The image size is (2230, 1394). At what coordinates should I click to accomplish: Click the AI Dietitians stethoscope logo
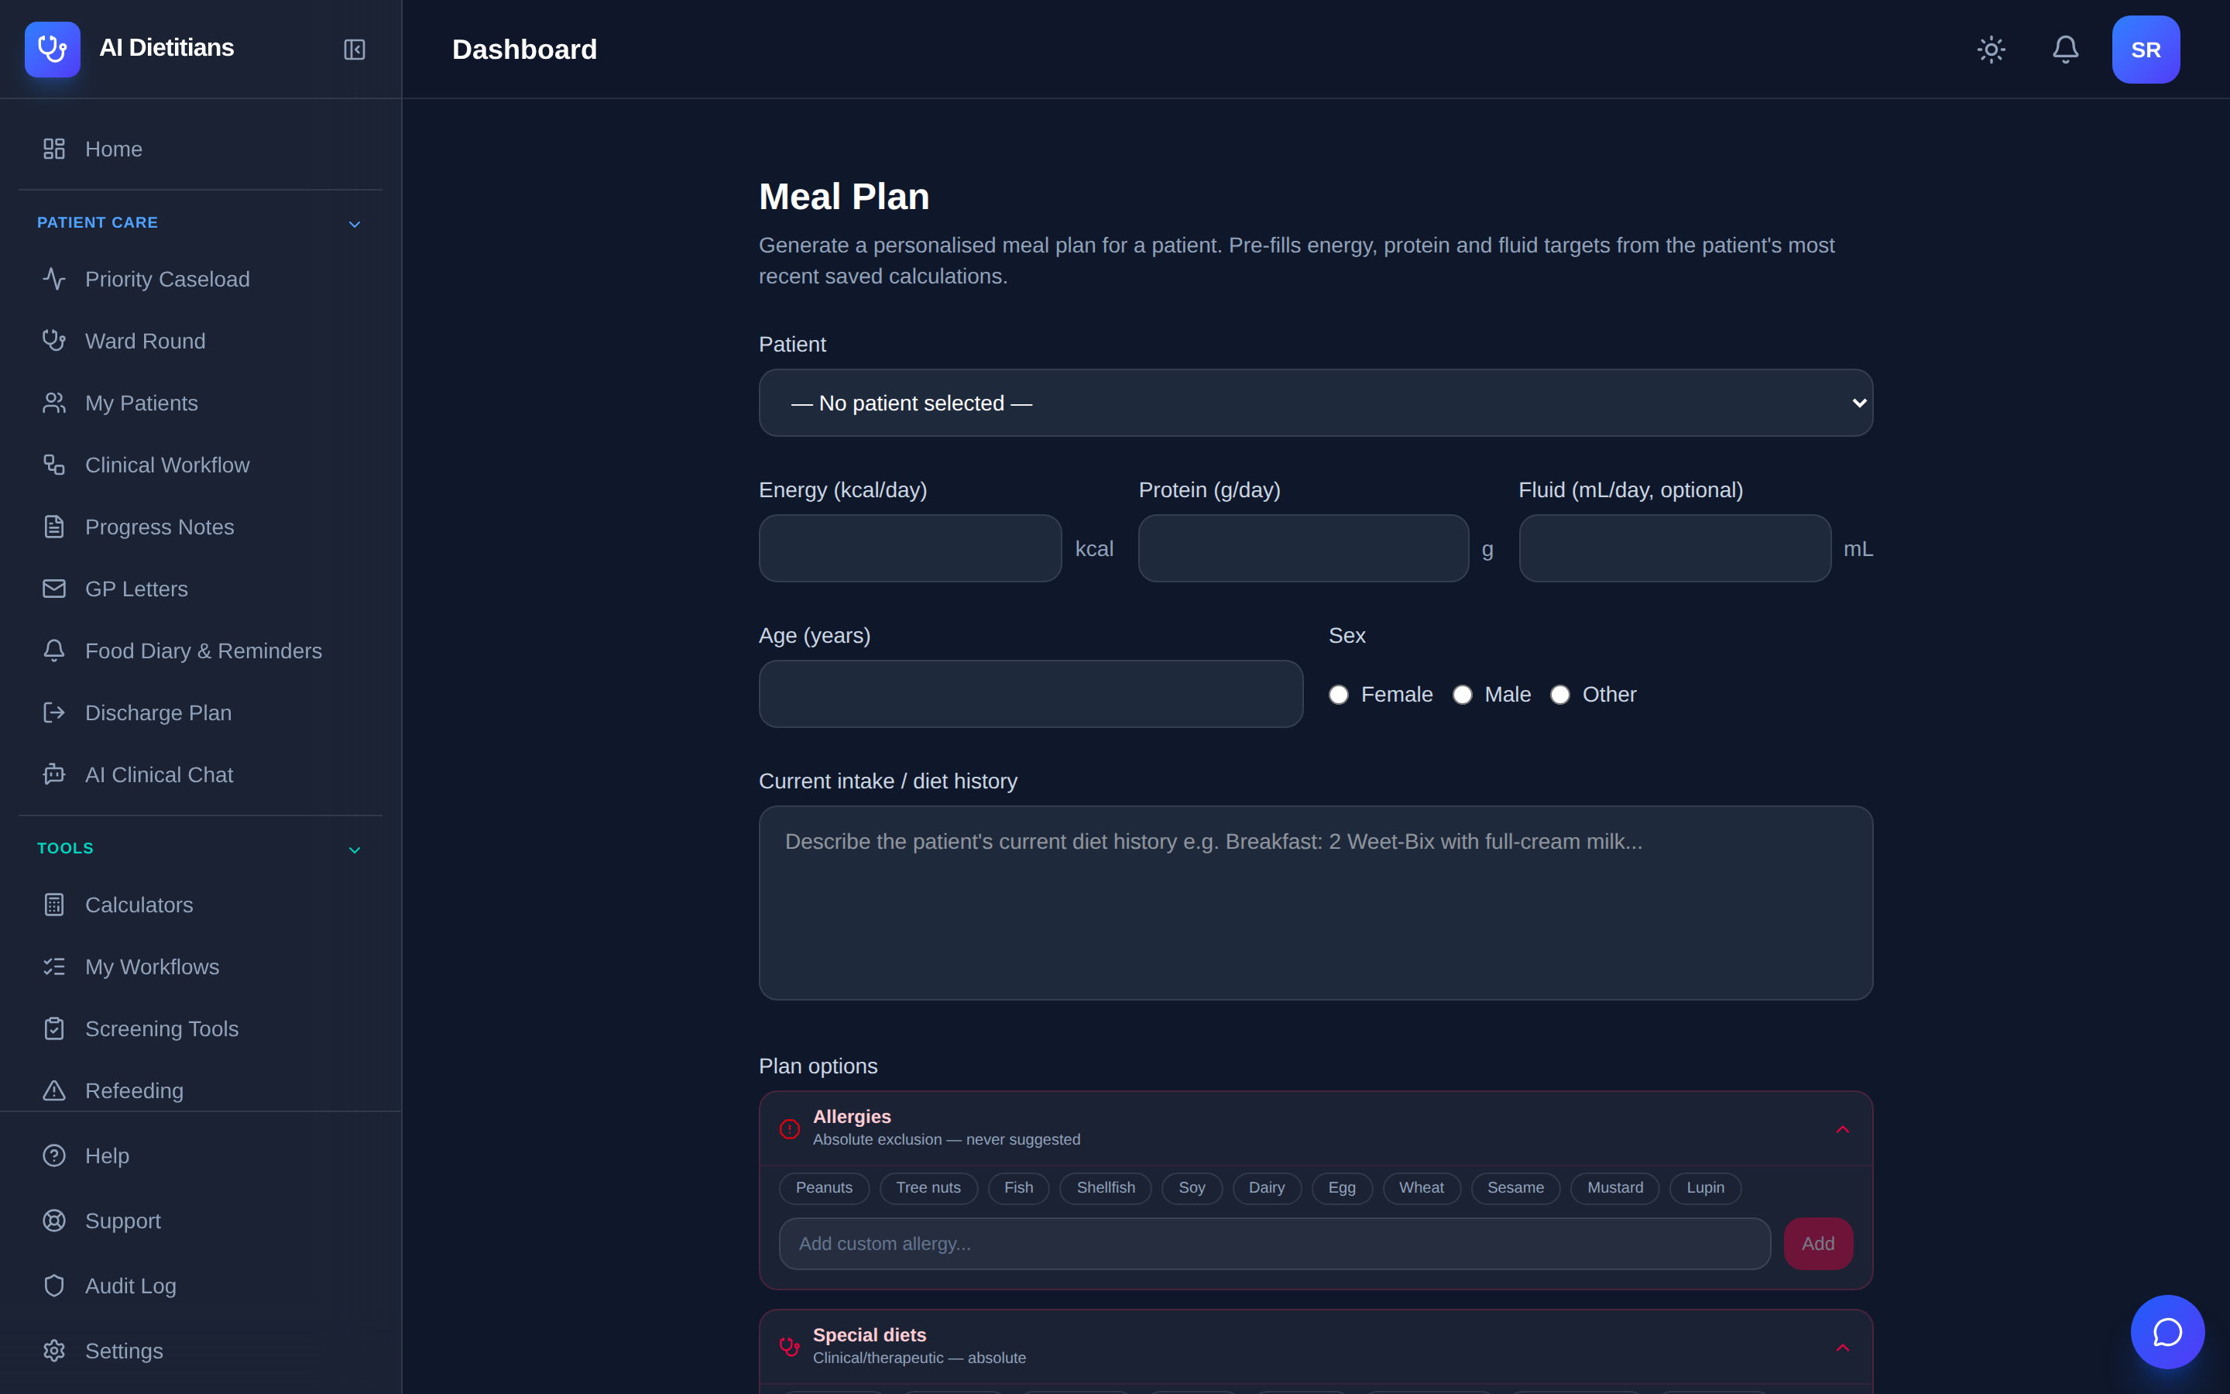[x=53, y=49]
